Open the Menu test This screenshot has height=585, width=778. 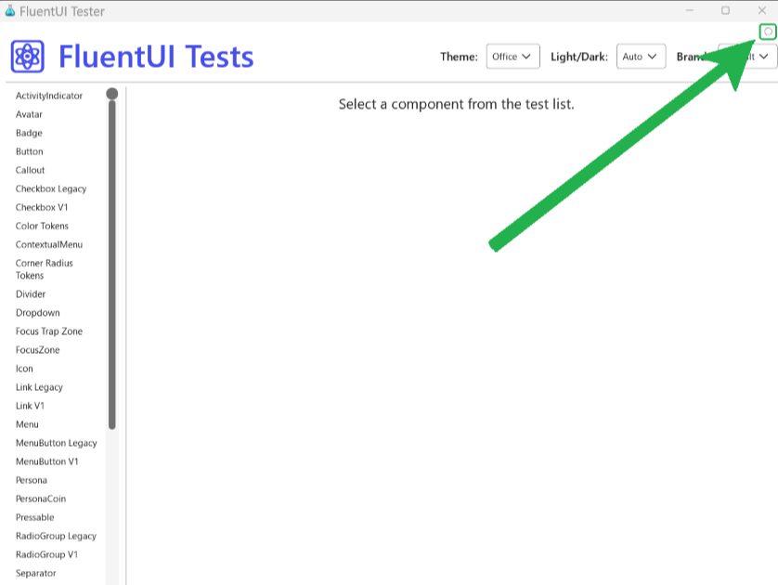[x=27, y=424]
